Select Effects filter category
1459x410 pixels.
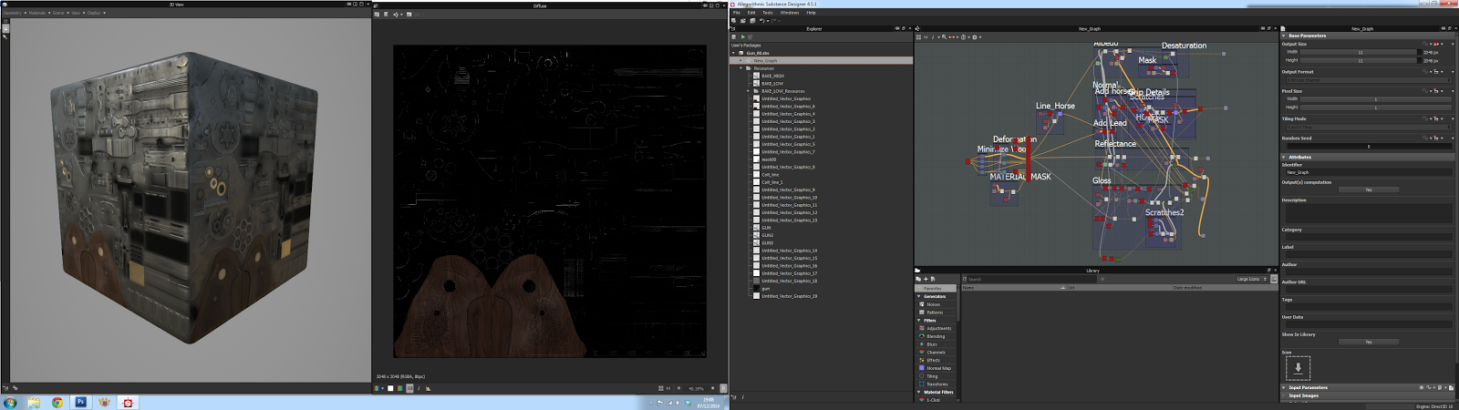click(933, 360)
